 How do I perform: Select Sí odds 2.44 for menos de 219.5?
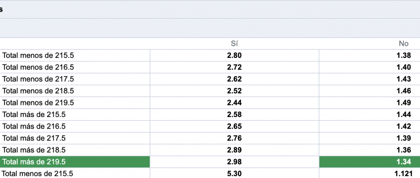coord(235,103)
